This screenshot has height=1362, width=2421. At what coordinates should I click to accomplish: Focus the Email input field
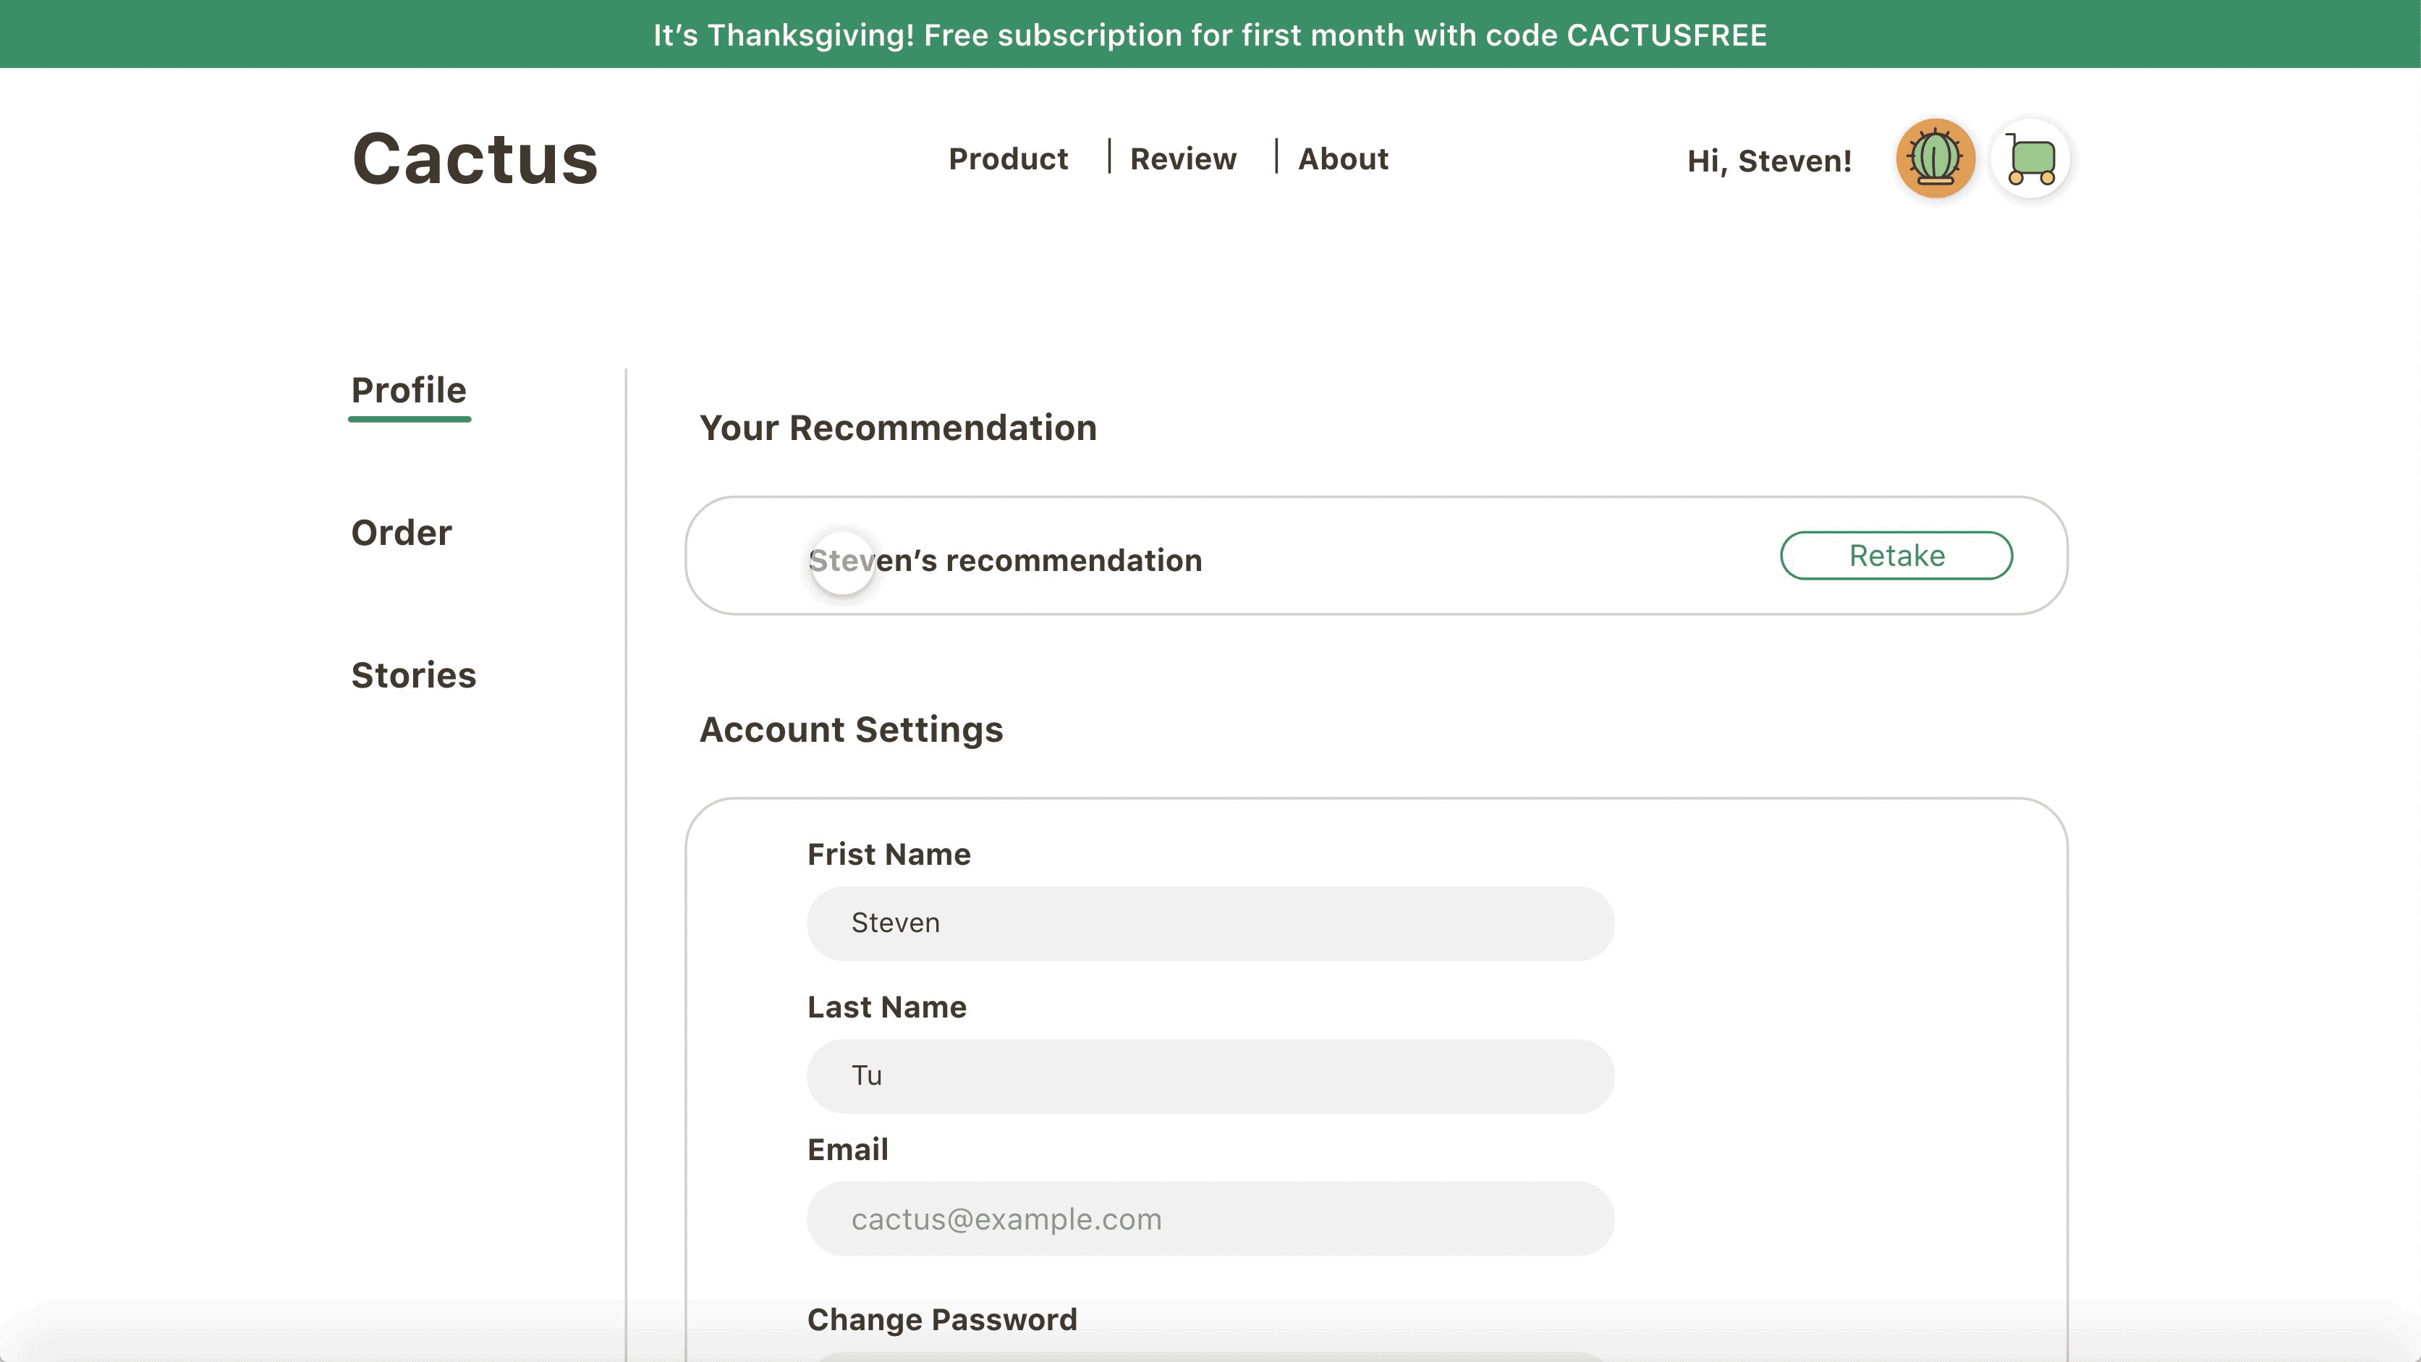coord(1210,1219)
